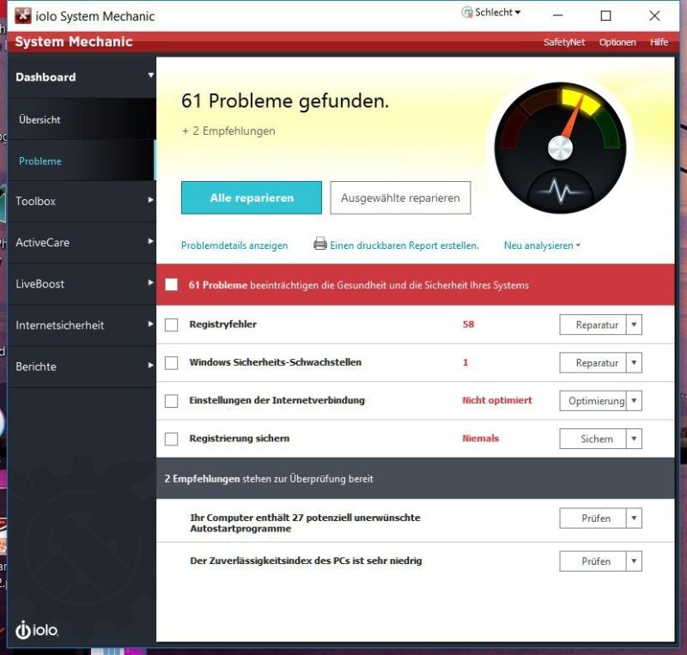Expand the Toolbox sidebar section
The width and height of the screenshot is (687, 655).
151,200
